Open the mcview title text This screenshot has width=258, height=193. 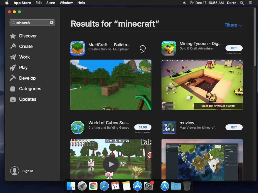pos(187,123)
